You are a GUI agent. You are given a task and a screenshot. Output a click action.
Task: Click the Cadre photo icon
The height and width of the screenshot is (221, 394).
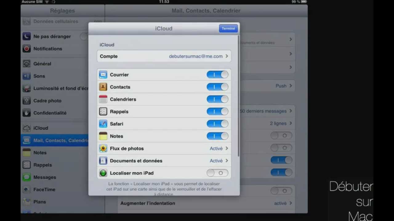point(27,100)
